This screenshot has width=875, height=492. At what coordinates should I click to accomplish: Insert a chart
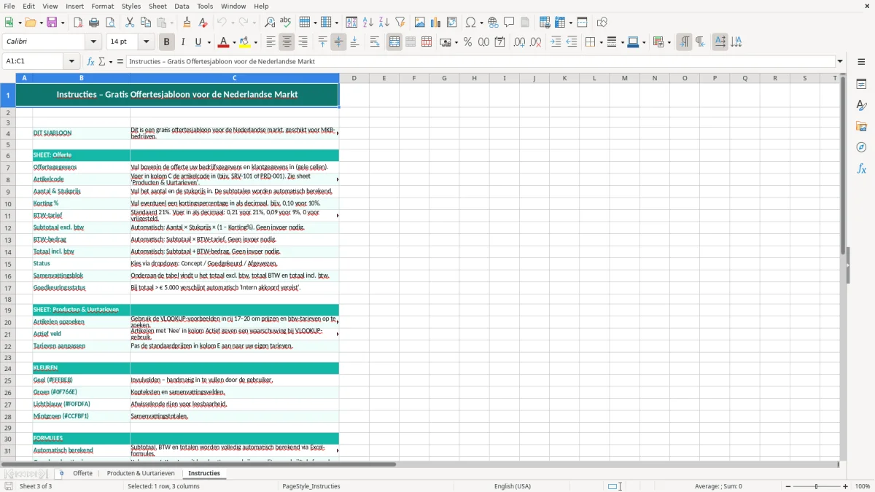pyautogui.click(x=435, y=23)
